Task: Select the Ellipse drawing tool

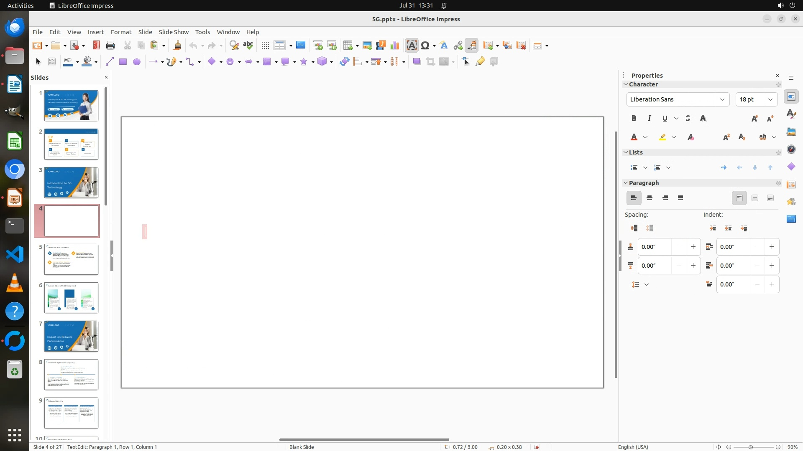Action: [136, 62]
